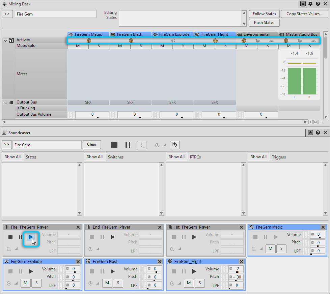Mute the FireGem Magic strip in Mixing Desk
The height and width of the screenshot is (294, 330).
tap(78, 46)
